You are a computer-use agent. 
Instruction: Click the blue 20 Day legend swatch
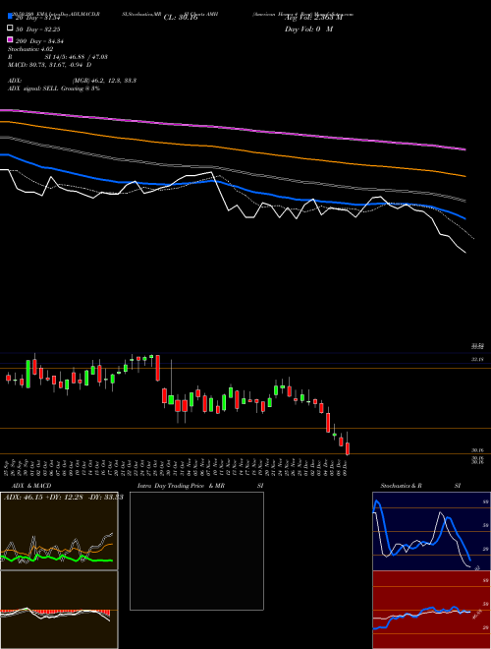pos(10,17)
